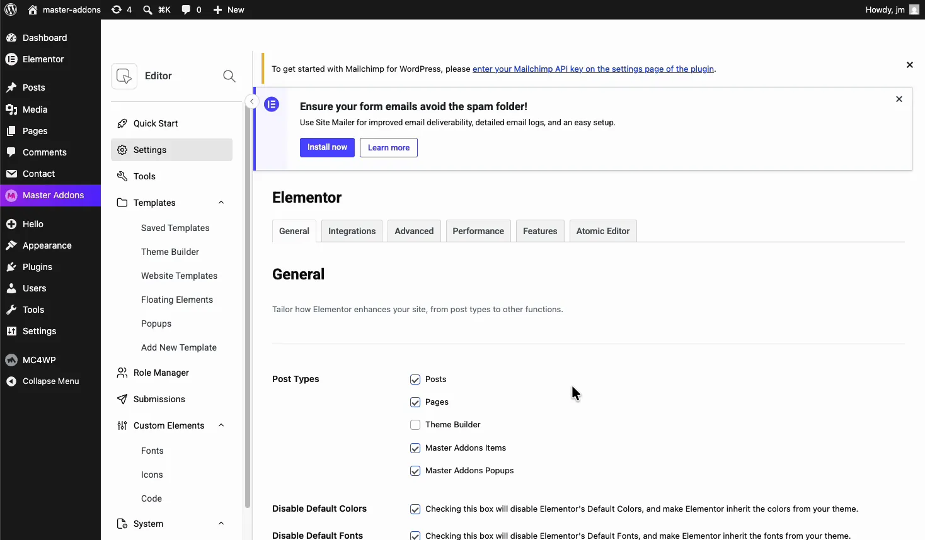The width and height of the screenshot is (925, 540).
Task: Uncheck the Posts post type checkbox
Action: (415, 380)
